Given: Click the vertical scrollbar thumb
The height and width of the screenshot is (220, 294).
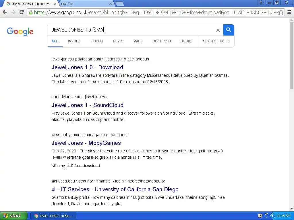Looking at the screenshot, I should point(292,56).
